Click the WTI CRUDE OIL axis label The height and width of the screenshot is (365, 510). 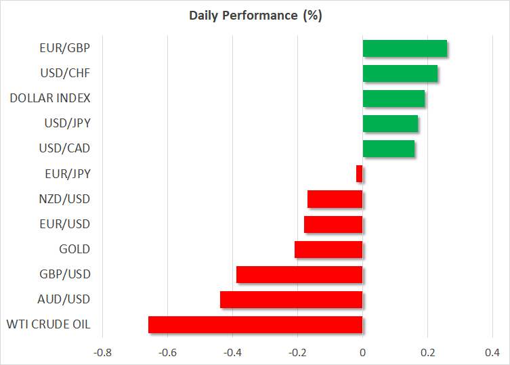49,324
